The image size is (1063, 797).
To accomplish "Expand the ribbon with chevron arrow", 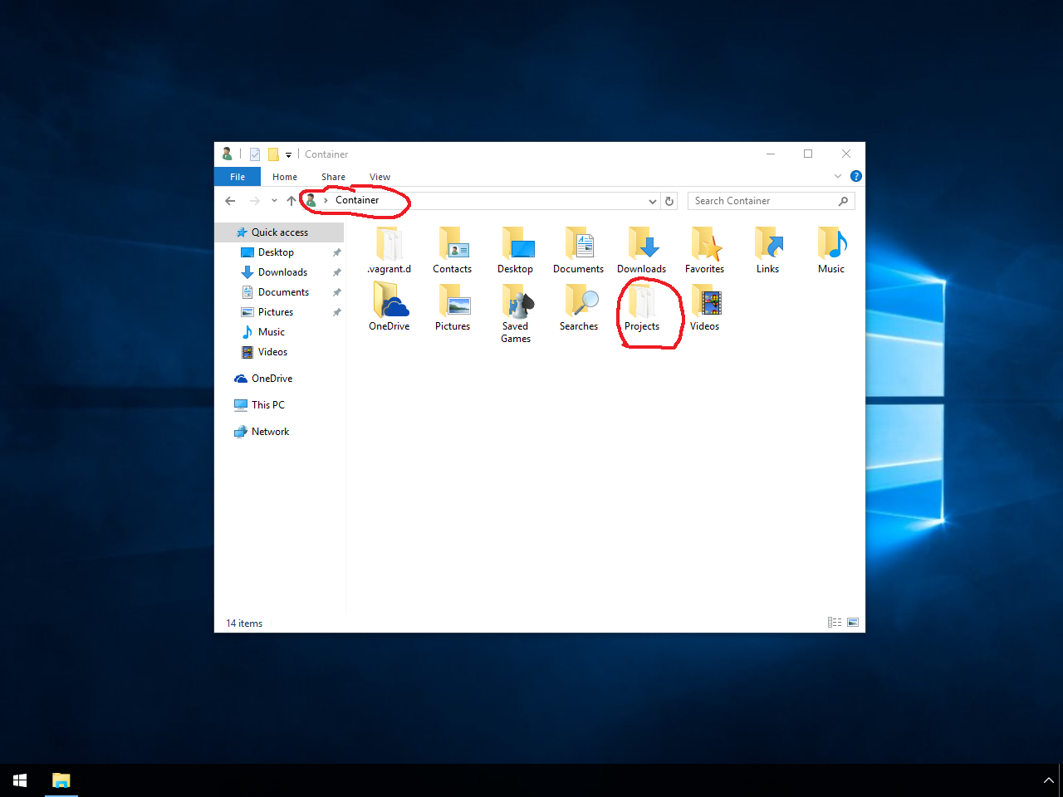I will [837, 176].
